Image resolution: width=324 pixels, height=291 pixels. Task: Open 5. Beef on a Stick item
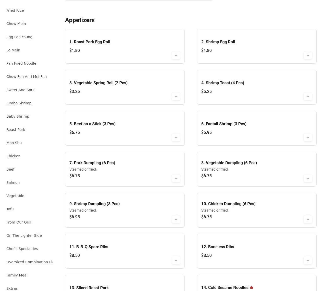[125, 128]
